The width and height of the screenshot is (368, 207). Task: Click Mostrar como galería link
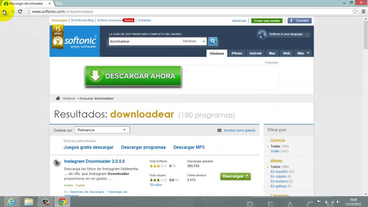[x=239, y=130]
